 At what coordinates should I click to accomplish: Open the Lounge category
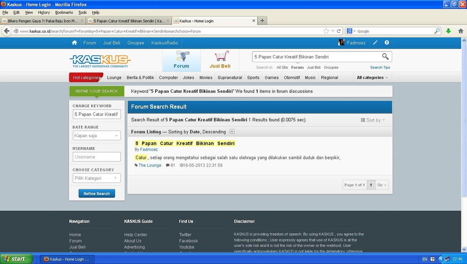114,77
